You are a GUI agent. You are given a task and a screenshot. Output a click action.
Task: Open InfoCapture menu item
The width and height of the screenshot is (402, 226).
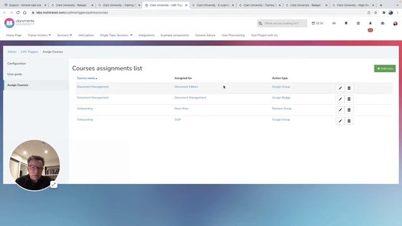[x=86, y=35]
